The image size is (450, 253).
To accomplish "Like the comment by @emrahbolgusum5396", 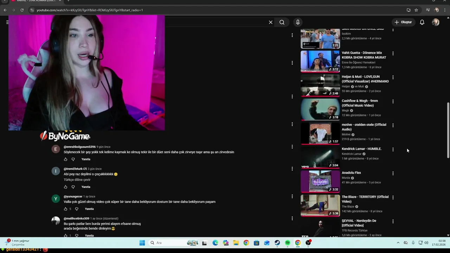I will click(65, 159).
